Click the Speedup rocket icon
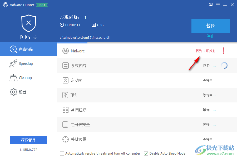The width and height of the screenshot is (237, 158). coord(13,63)
